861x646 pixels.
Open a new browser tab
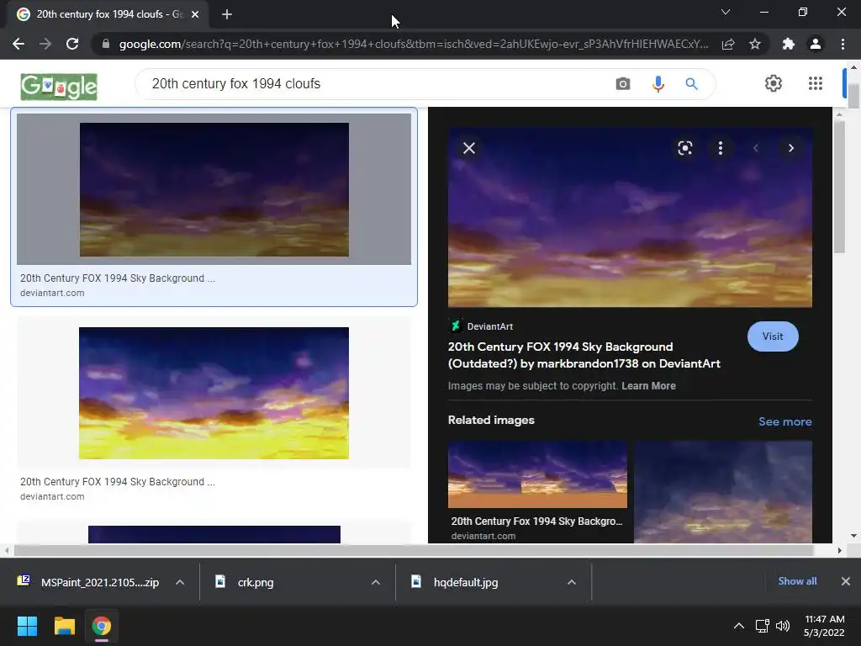coord(227,14)
